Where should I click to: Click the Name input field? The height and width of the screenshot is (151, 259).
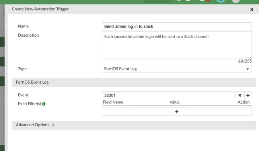[177, 26]
